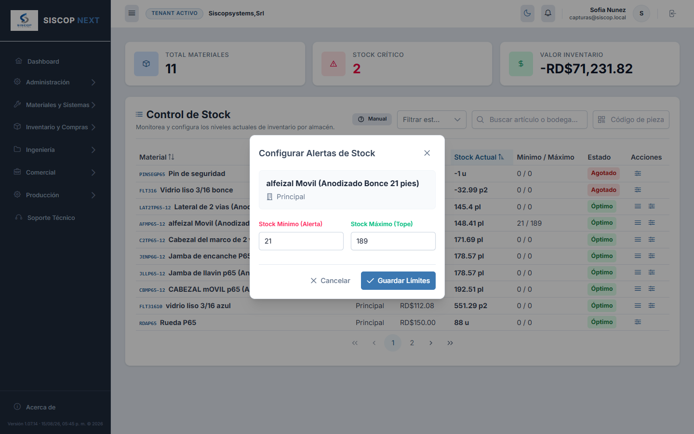
Task: Open limits sliders for Jamba de llavin row
Action: click(x=652, y=272)
